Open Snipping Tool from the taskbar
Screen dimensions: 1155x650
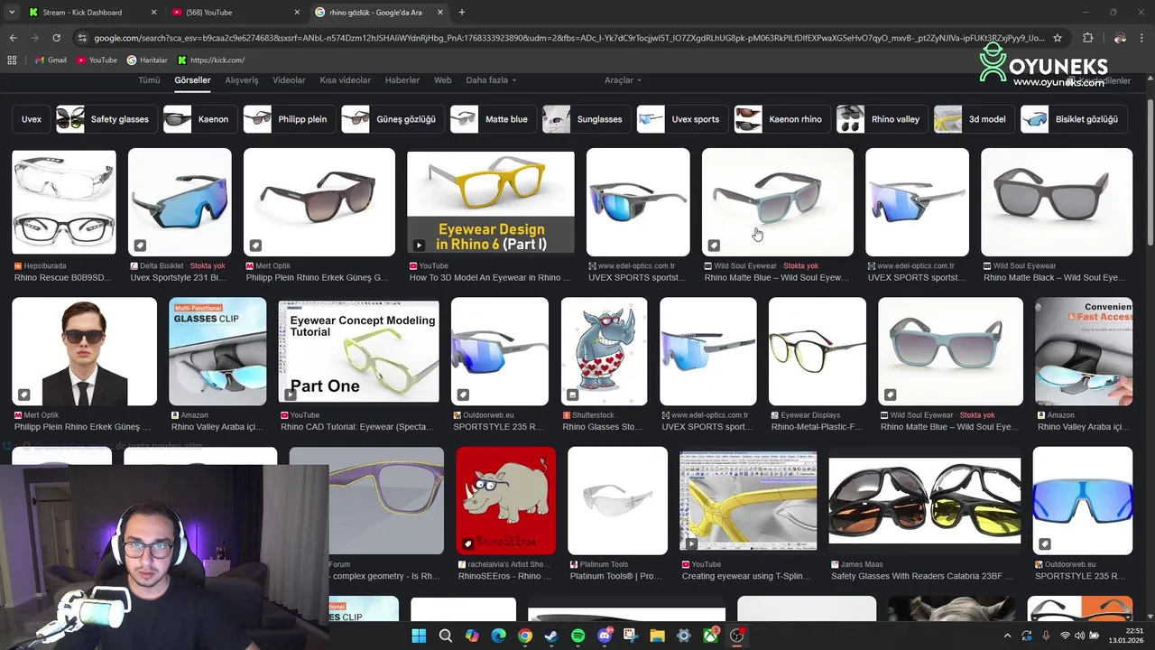point(631,636)
